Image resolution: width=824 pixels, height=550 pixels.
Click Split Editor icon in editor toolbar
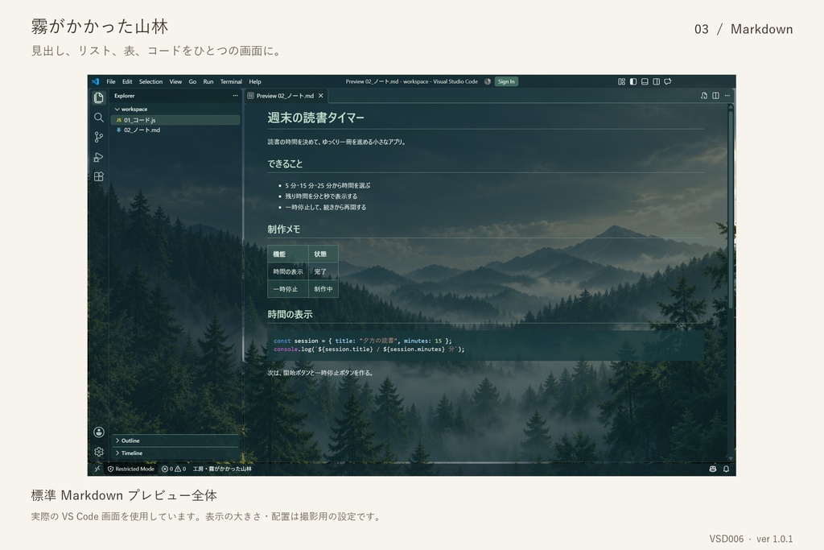coord(715,96)
